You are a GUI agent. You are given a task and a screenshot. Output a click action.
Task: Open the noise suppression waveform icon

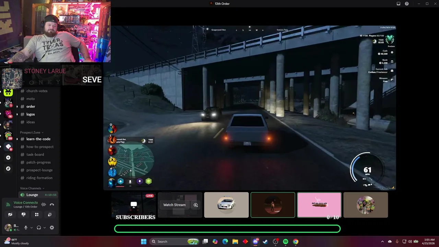pos(44,204)
